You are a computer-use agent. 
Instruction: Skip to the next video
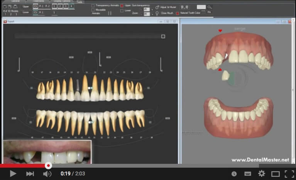coord(30,174)
